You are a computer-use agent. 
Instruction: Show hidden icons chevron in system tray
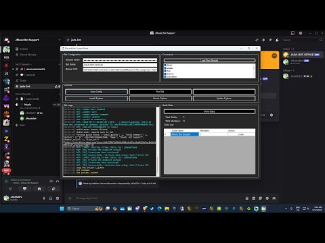tap(286, 209)
